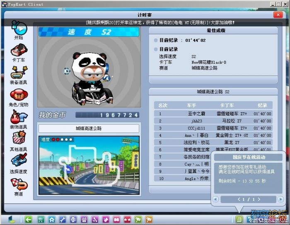This screenshot has height=225, width=290.
Task: Click the right chevron in 1 / 1 pager
Action: [x=259, y=199]
